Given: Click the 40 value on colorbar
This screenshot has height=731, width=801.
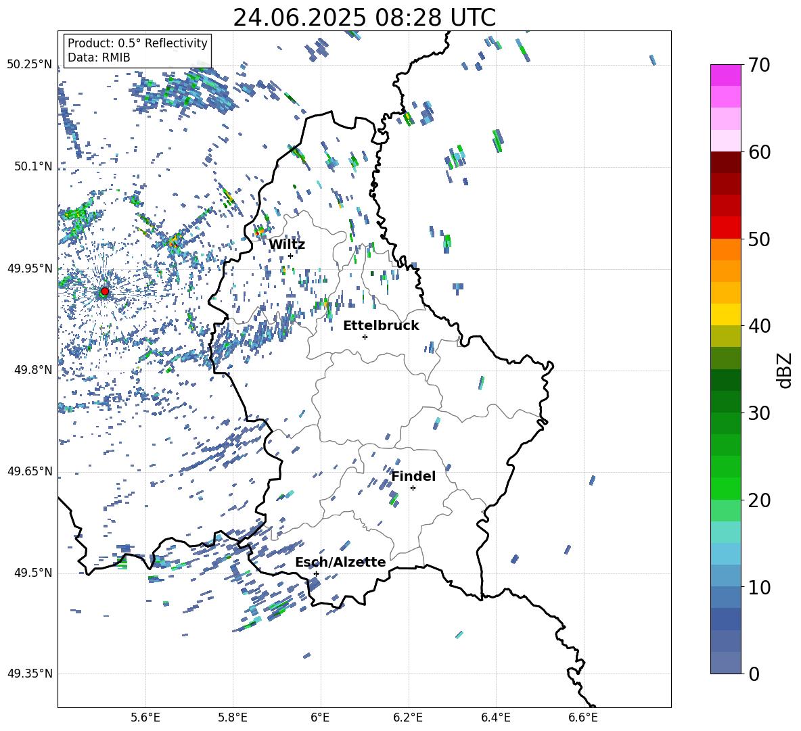Looking at the screenshot, I should point(759,326).
